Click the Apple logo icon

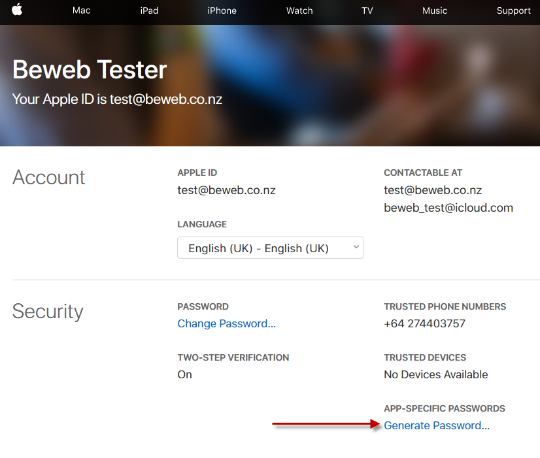tap(17, 10)
